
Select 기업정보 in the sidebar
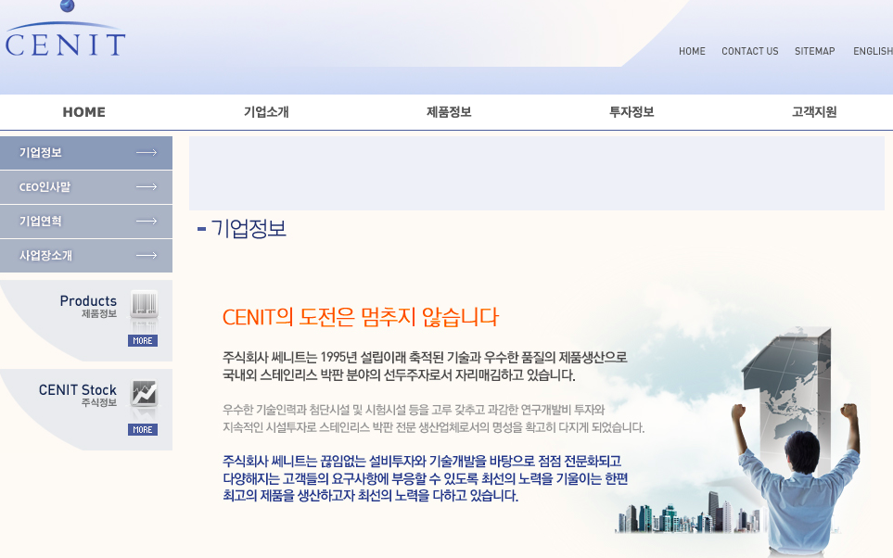click(86, 153)
